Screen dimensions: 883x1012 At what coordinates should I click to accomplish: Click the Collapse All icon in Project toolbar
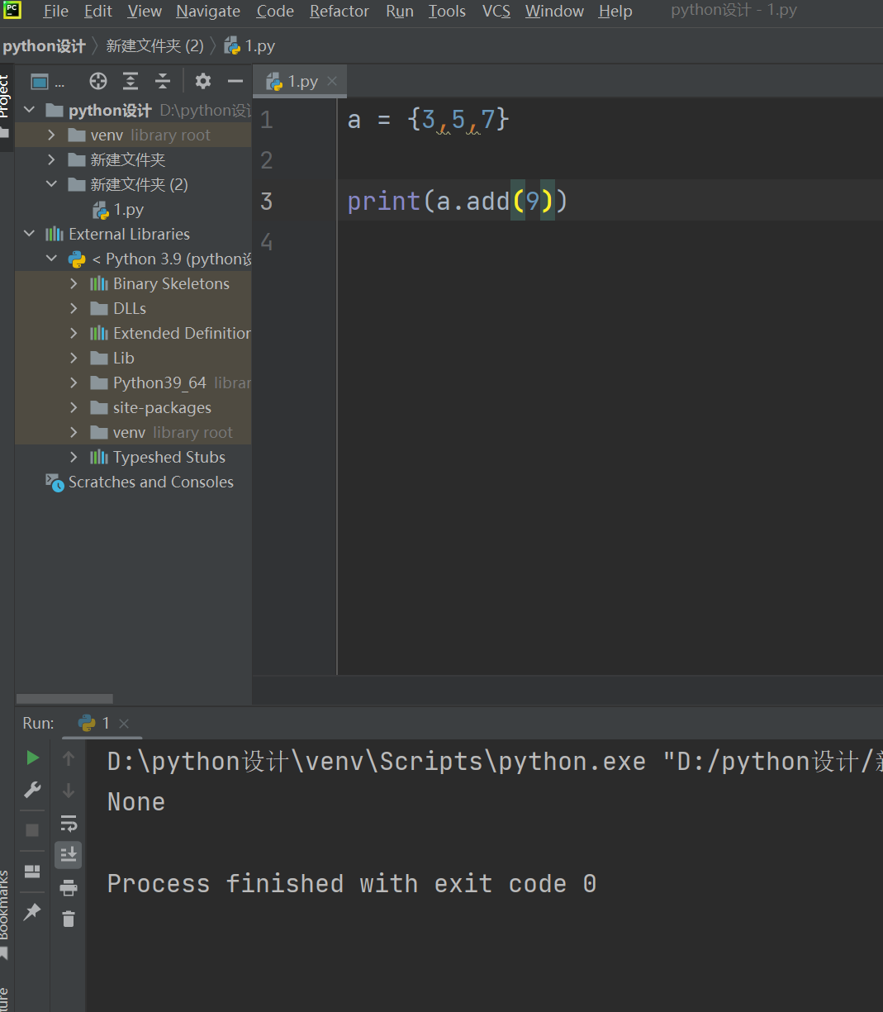(x=163, y=81)
